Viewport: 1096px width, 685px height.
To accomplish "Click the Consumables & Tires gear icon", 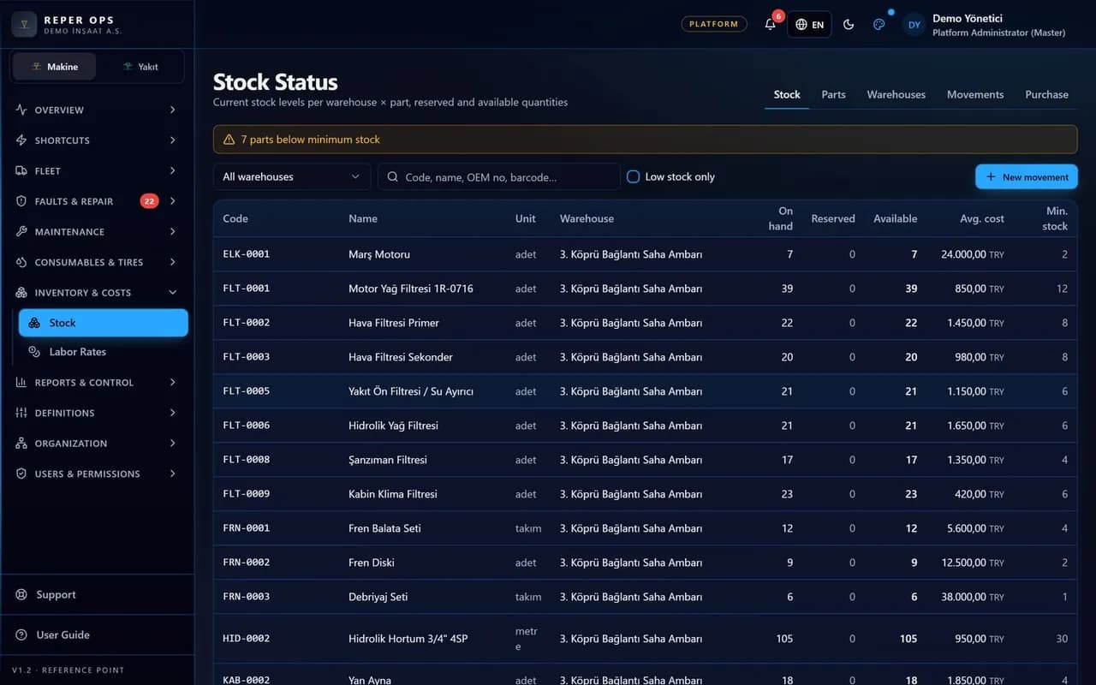I will (21, 262).
